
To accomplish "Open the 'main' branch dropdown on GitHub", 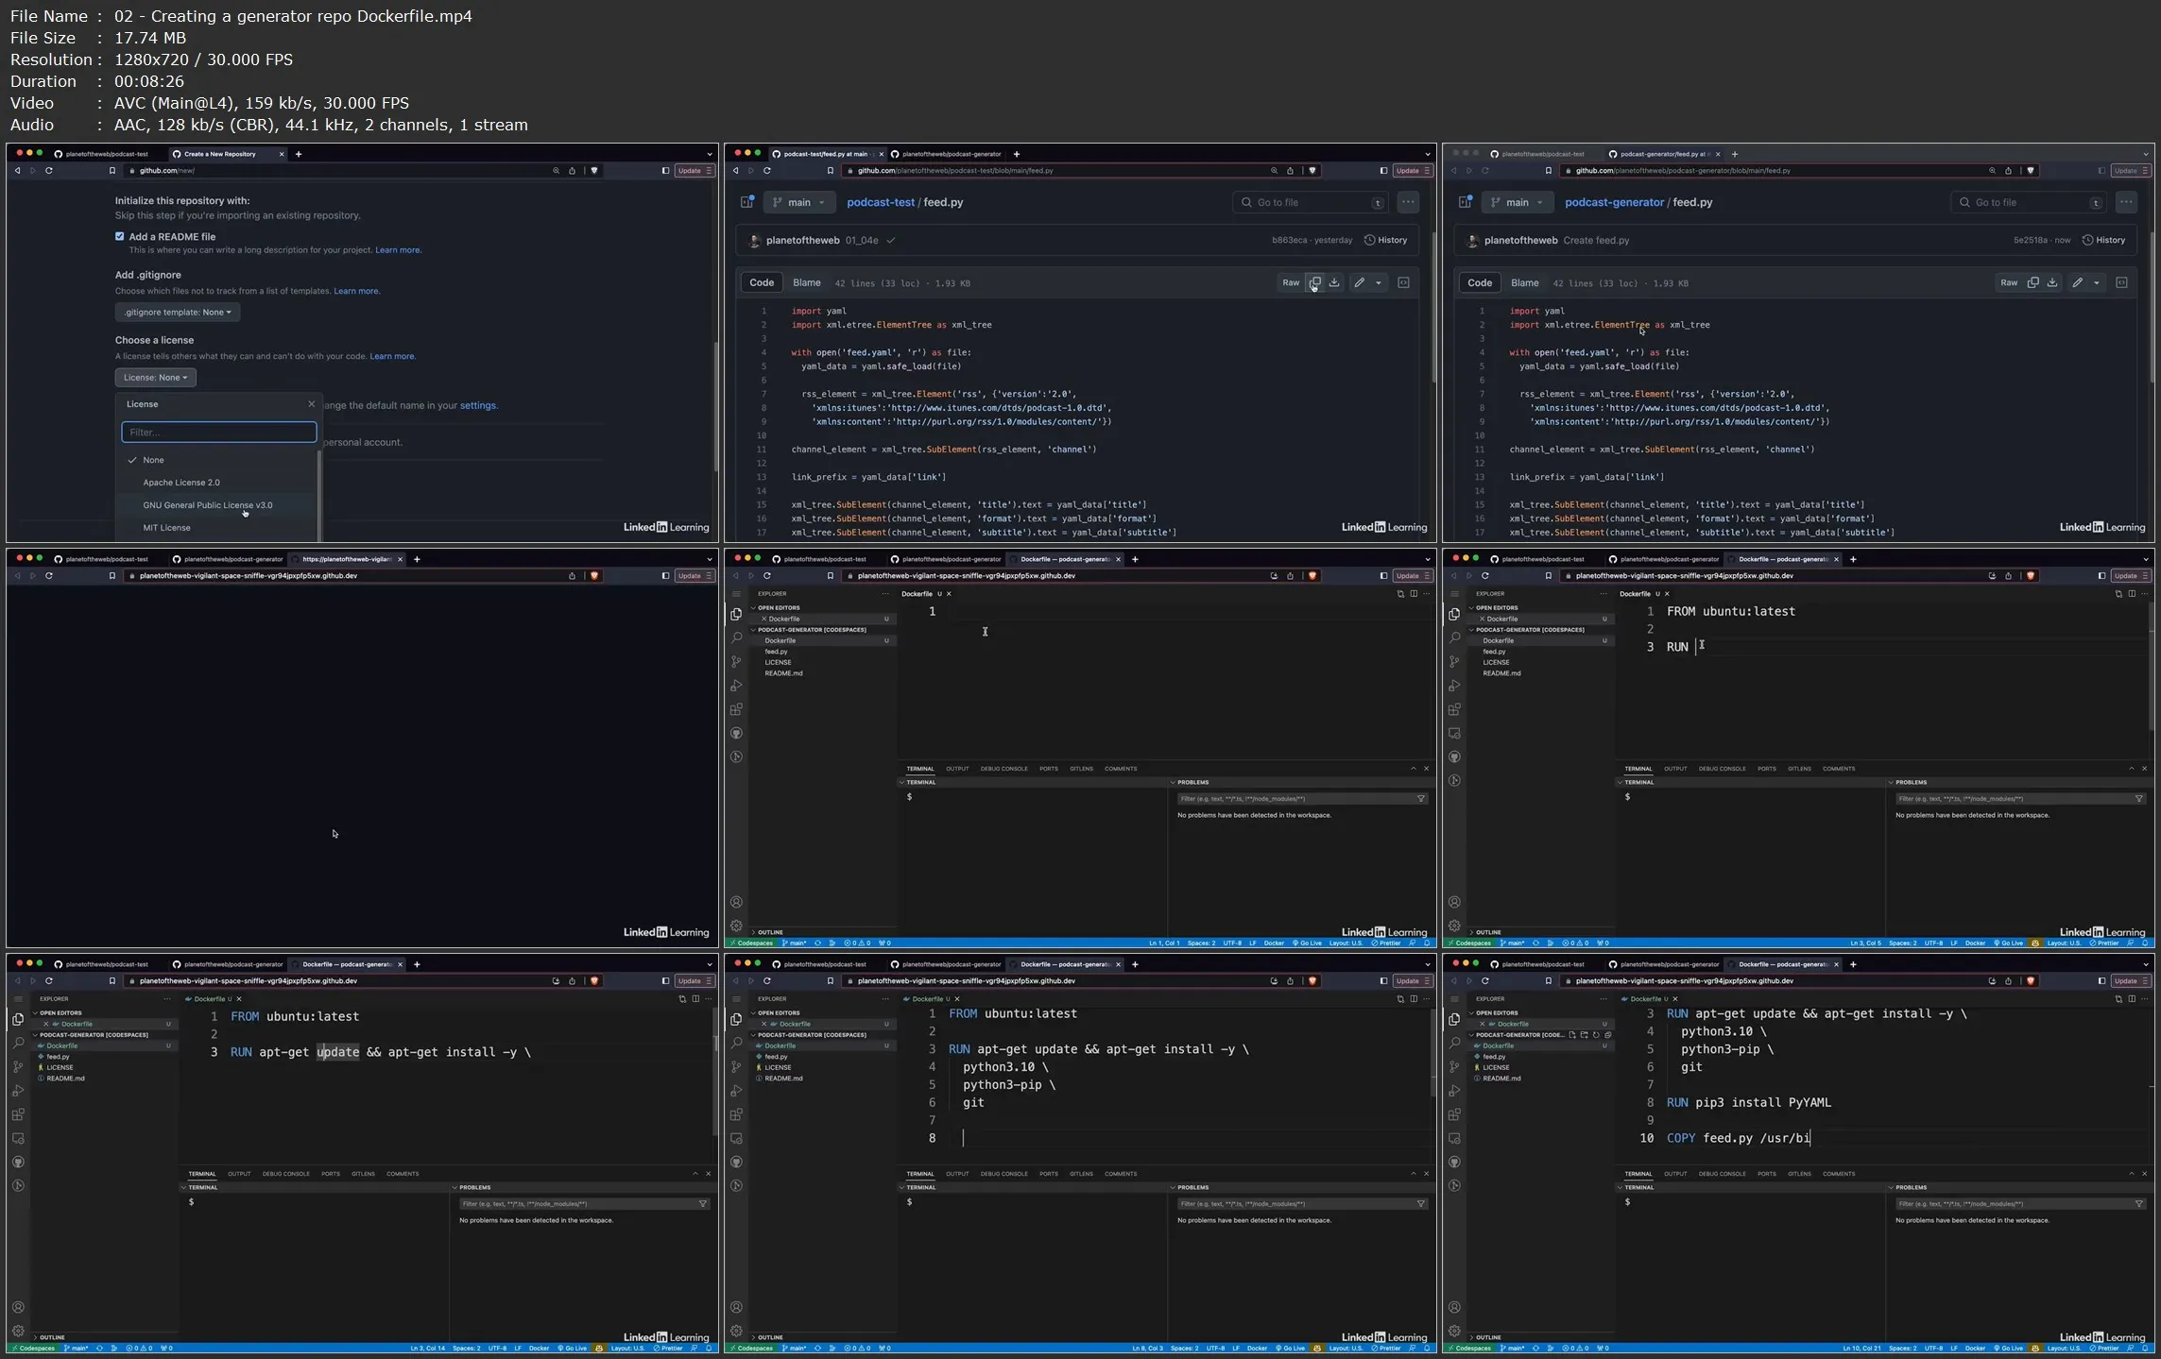I will pos(798,202).
